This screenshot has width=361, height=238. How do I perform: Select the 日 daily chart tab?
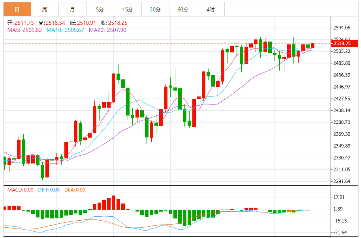[x=17, y=9]
